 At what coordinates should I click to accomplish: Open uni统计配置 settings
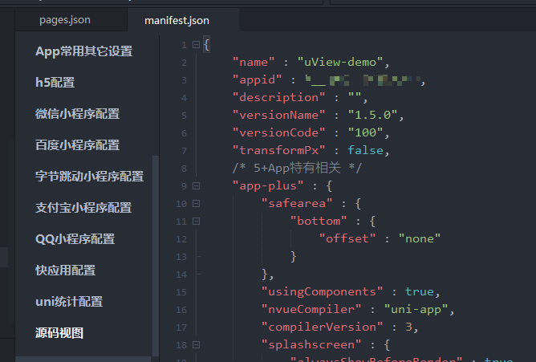click(69, 302)
